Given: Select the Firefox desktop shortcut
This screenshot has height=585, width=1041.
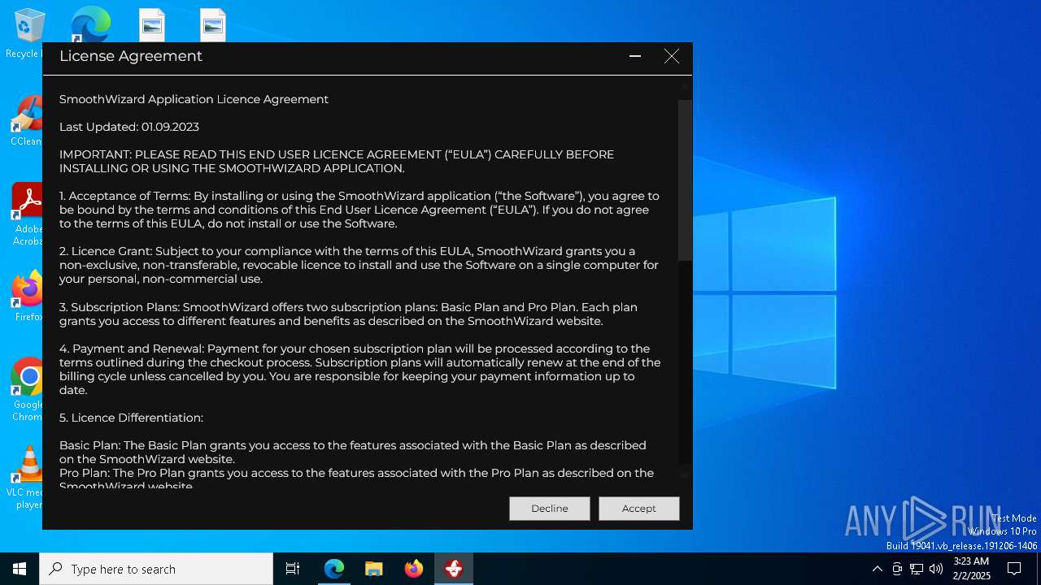Looking at the screenshot, I should [x=26, y=297].
